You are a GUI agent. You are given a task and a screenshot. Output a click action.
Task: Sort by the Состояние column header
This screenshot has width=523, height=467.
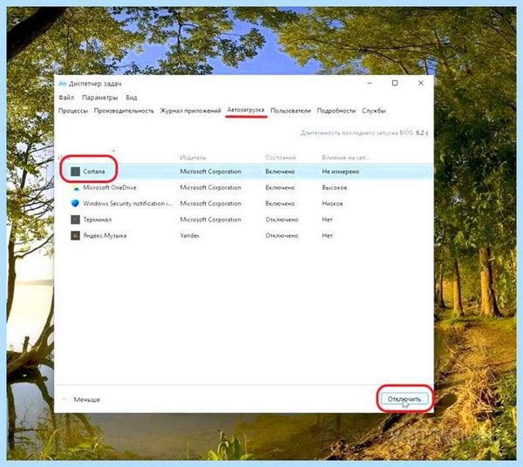click(x=281, y=158)
